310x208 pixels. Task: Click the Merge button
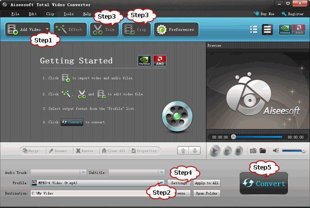tap(31, 151)
